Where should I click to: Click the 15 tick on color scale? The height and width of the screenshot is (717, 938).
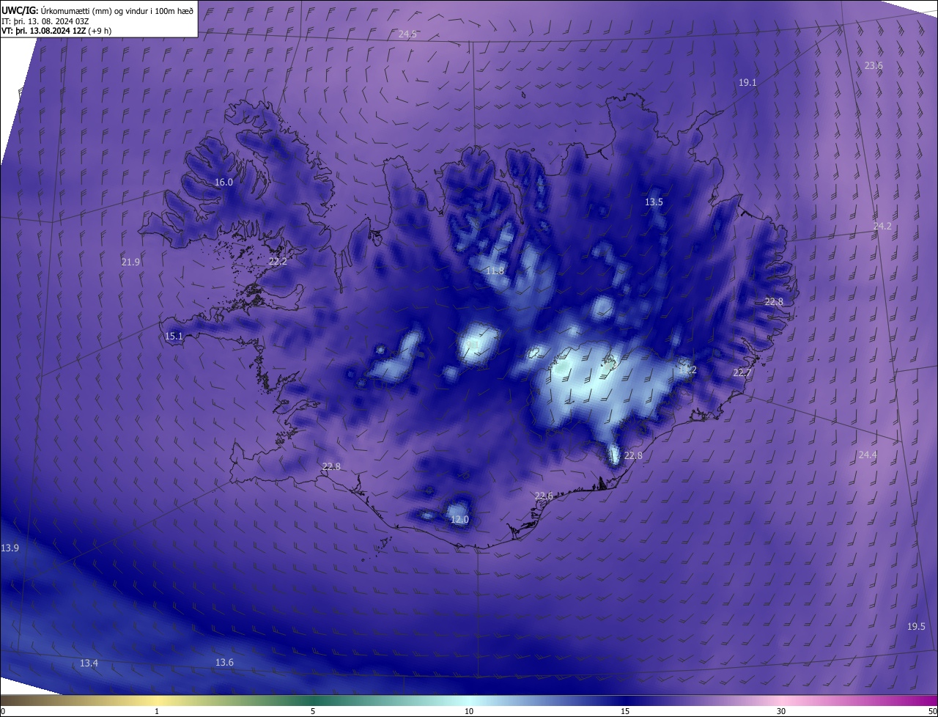pos(625,712)
